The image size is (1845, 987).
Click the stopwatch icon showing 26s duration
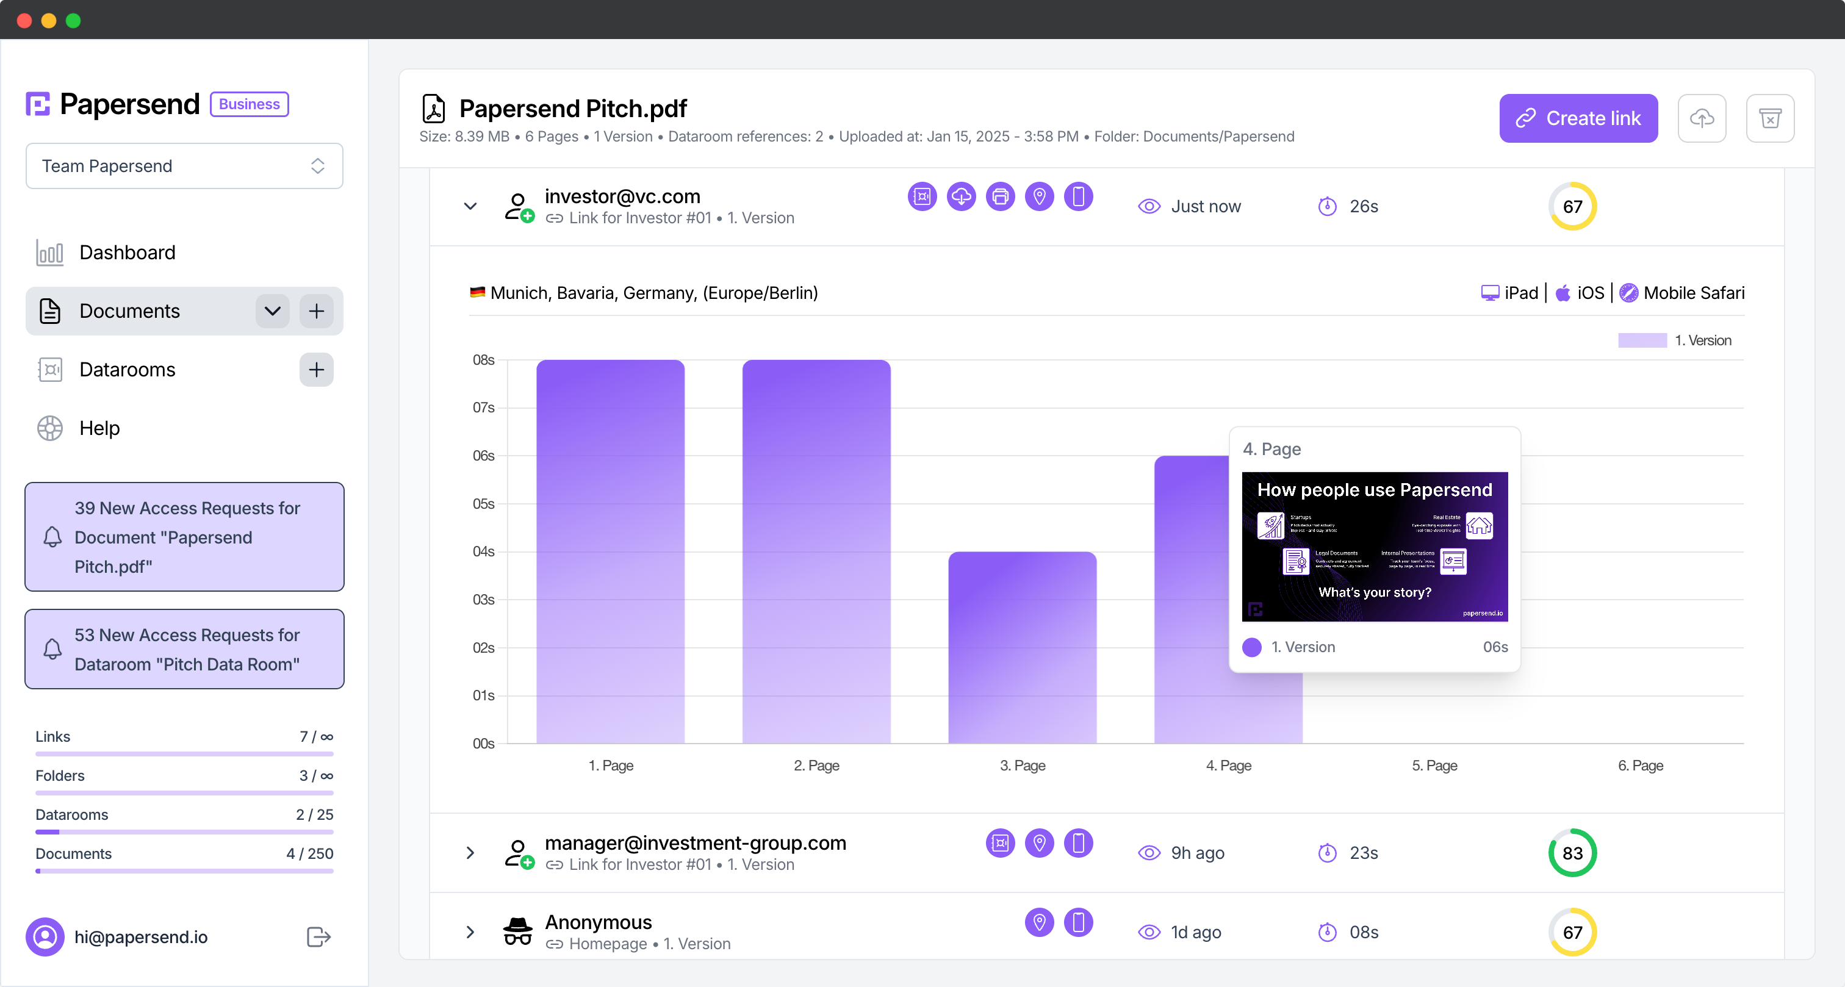coord(1326,206)
